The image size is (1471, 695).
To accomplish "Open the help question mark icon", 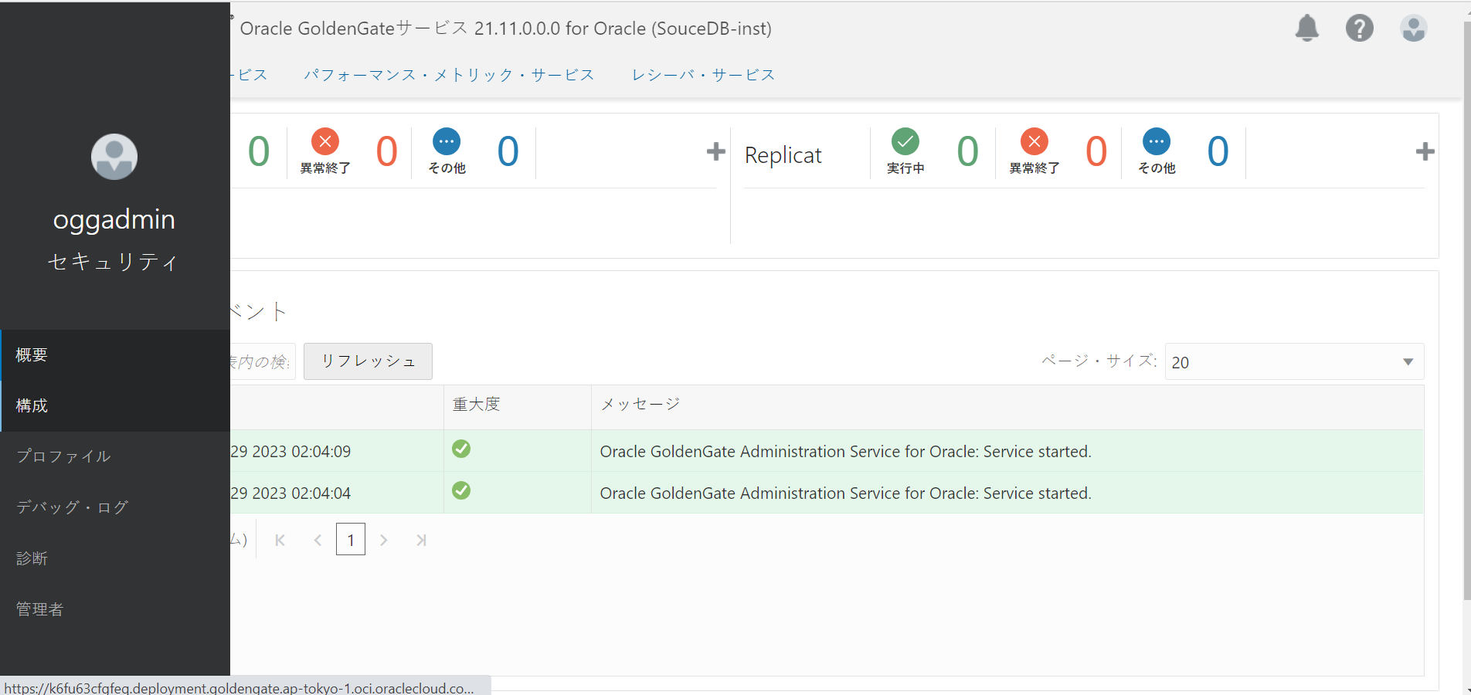I will pos(1360,29).
